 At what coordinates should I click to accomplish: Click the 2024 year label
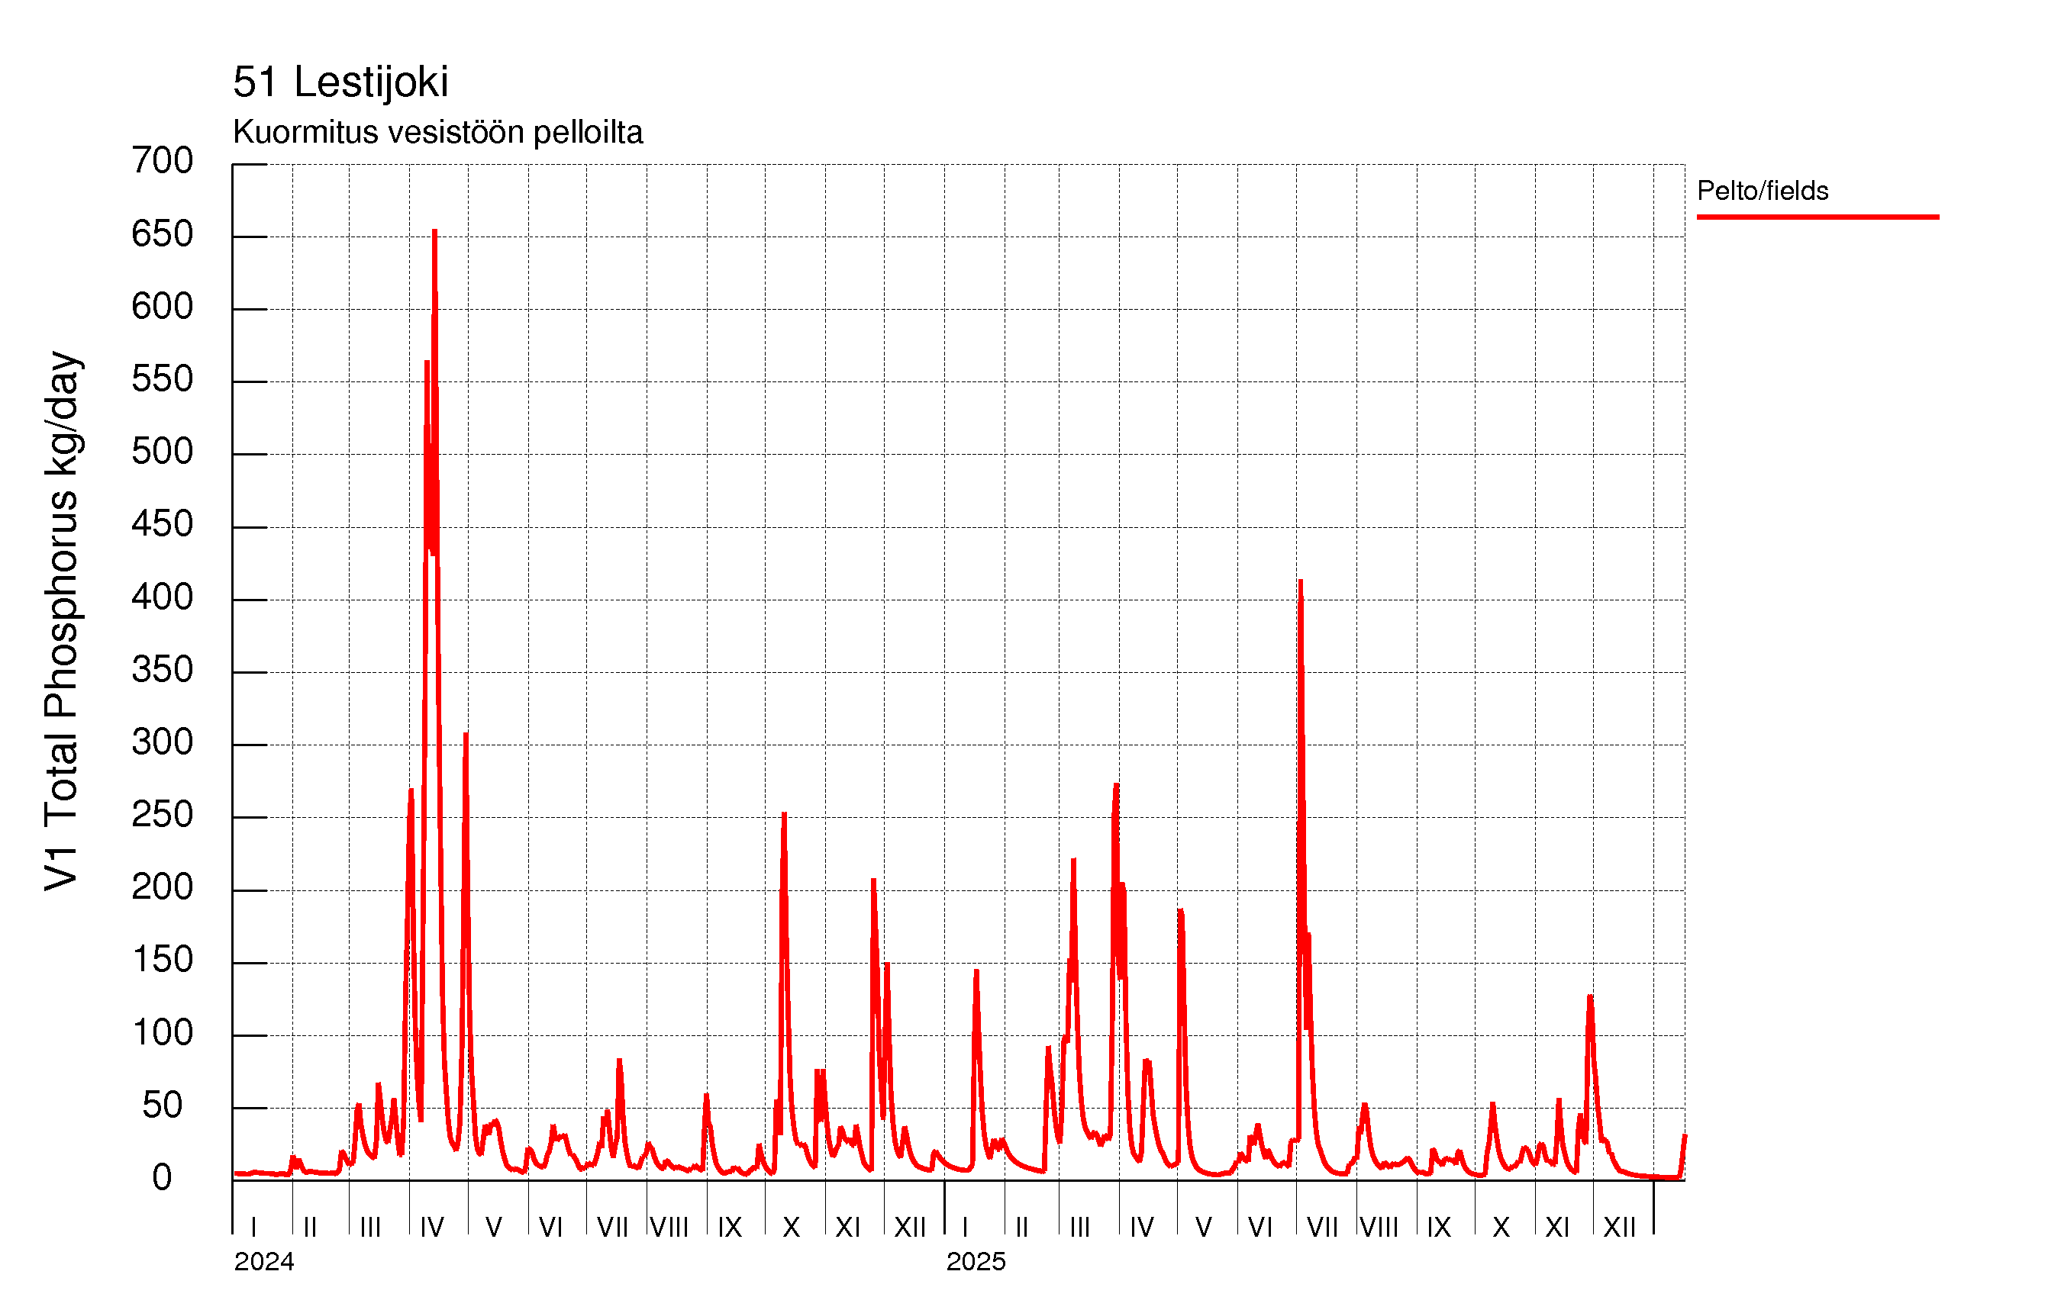tap(263, 1261)
